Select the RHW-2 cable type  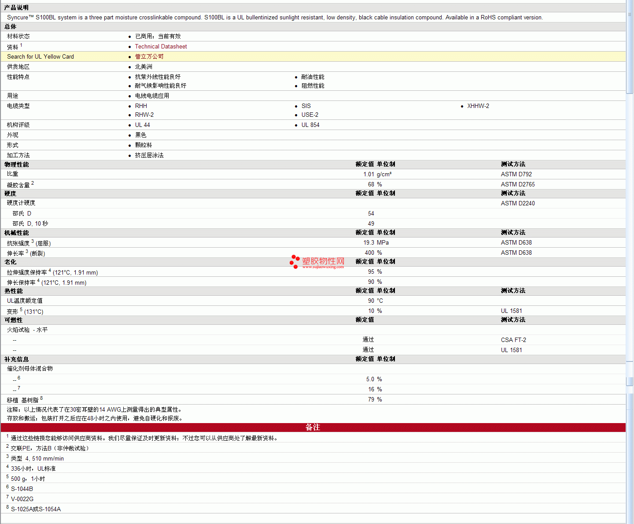pyautogui.click(x=144, y=115)
